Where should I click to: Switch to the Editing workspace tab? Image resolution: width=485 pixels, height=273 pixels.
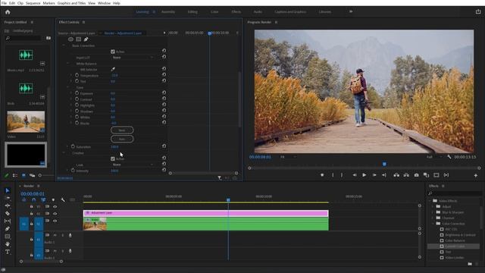[x=192, y=12]
